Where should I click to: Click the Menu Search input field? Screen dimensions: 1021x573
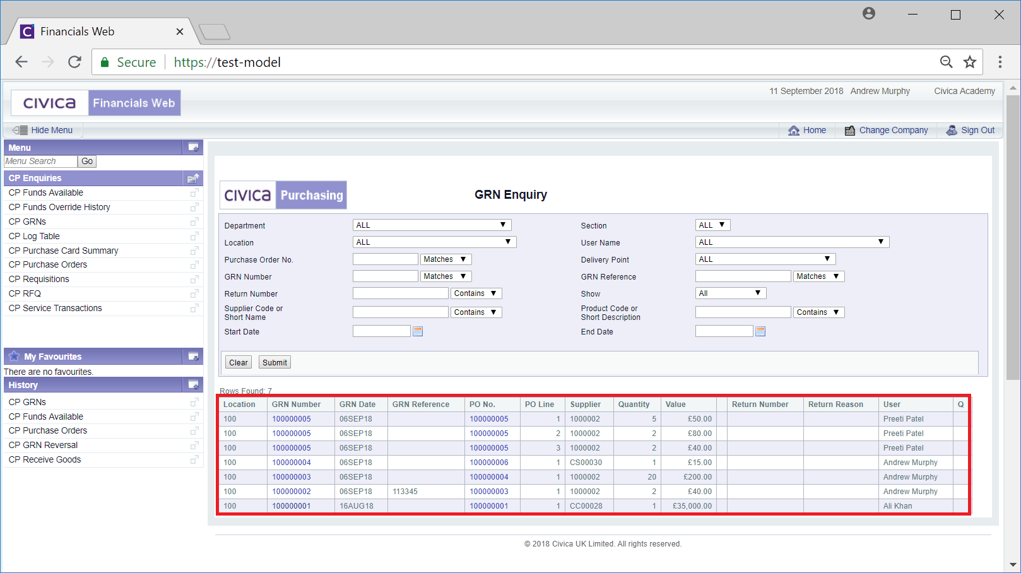tap(40, 162)
